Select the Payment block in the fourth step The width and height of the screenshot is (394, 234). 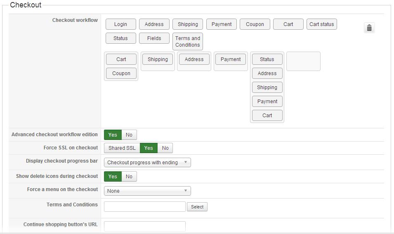click(230, 59)
